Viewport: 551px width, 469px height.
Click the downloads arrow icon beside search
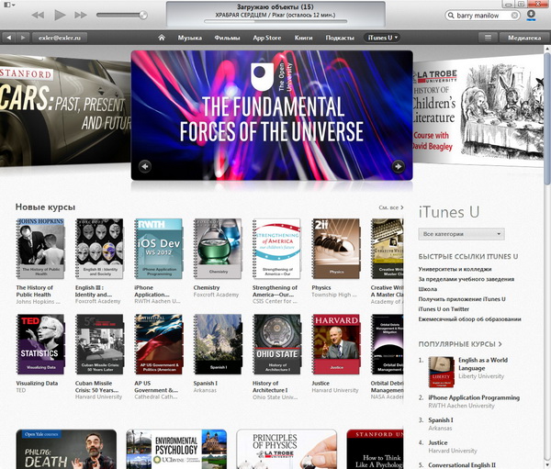point(530,17)
